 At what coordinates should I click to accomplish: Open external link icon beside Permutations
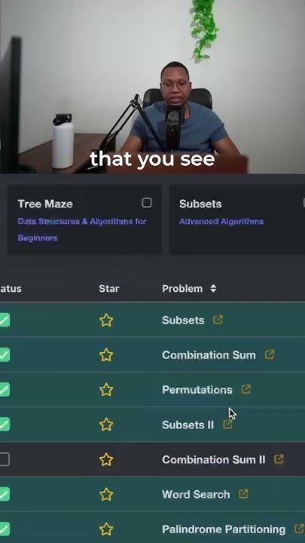[x=246, y=389]
